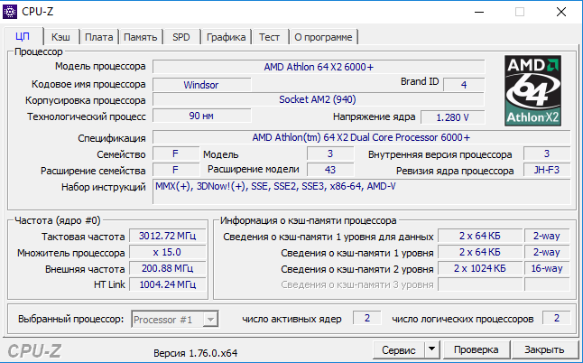Open the Тест tab

(269, 37)
